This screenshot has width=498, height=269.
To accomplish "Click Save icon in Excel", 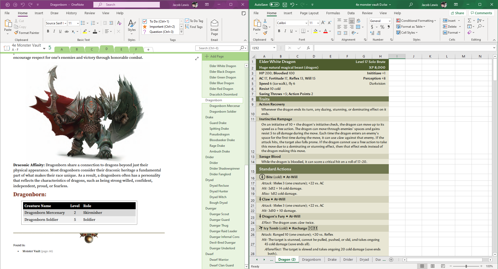I will (285, 5).
